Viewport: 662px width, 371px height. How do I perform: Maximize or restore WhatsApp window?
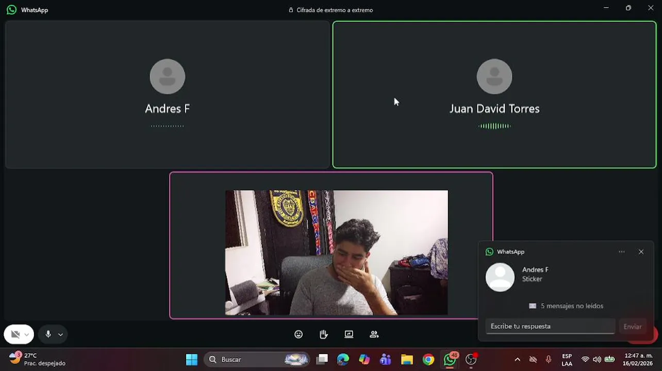click(x=628, y=8)
